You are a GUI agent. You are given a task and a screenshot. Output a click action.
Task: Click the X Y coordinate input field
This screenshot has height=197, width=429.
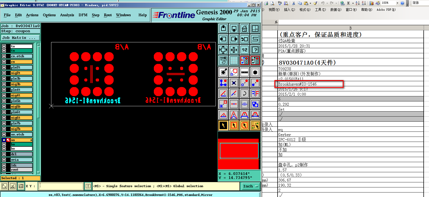point(61,186)
